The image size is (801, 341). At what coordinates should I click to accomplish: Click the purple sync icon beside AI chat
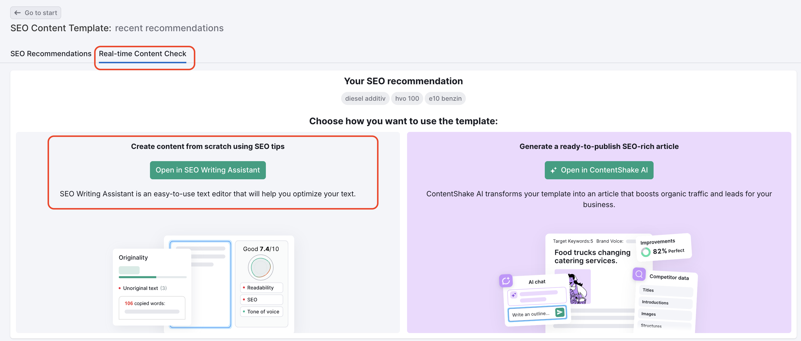[x=506, y=281]
